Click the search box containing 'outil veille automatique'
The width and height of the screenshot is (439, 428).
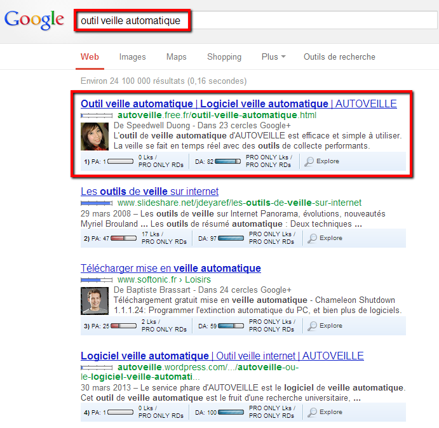pos(254,21)
